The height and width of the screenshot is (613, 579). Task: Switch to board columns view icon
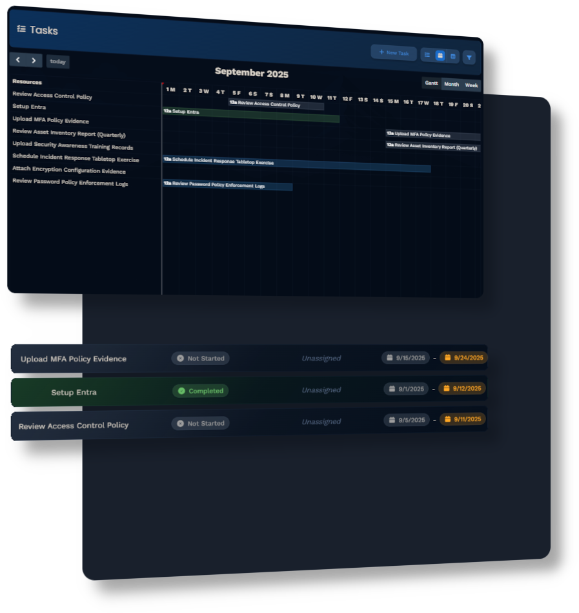[x=453, y=56]
